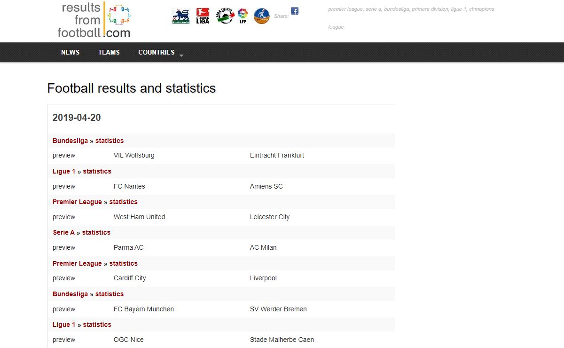Open preview for FC Nantes match
The width and height of the screenshot is (564, 348).
pos(64,186)
